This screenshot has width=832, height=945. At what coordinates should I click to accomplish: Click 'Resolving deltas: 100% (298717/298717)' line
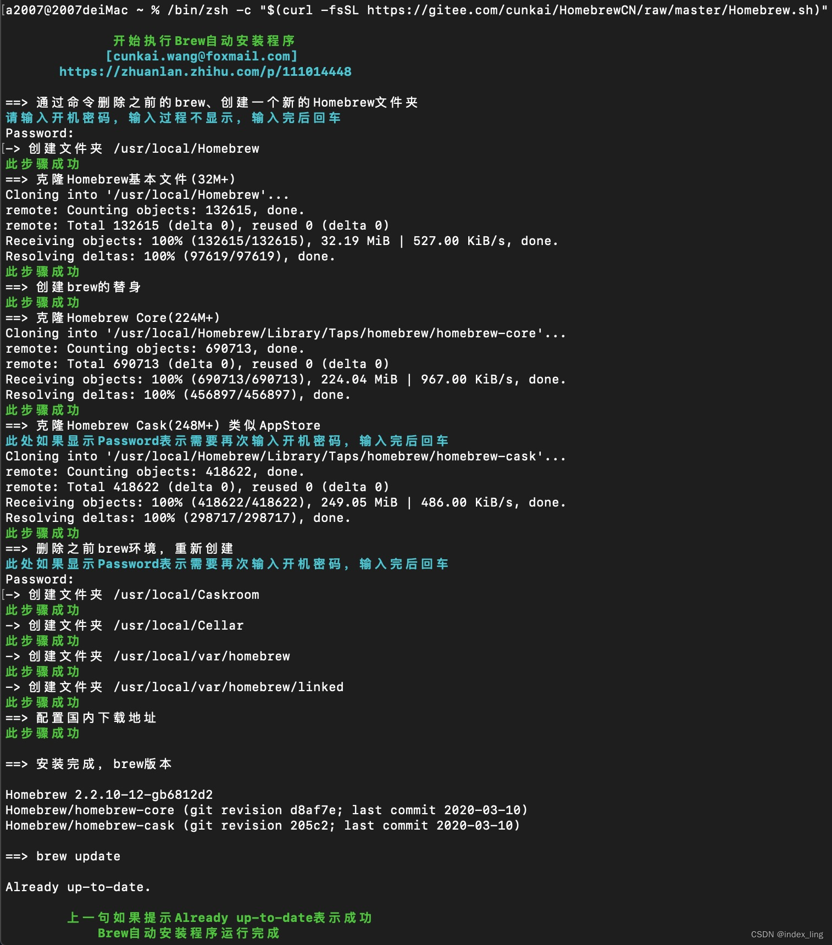(x=178, y=518)
